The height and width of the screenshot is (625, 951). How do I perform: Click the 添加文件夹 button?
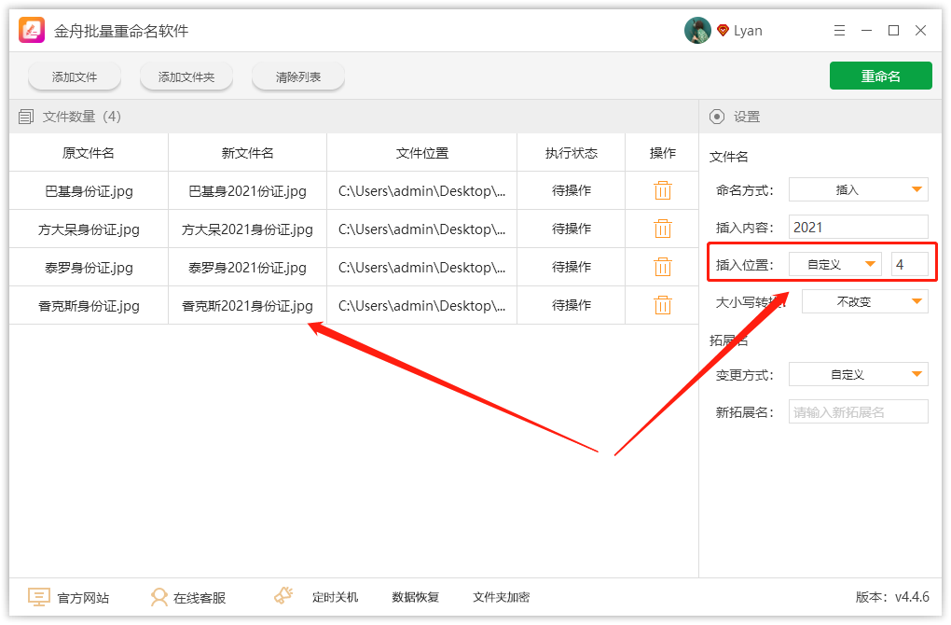click(x=186, y=76)
